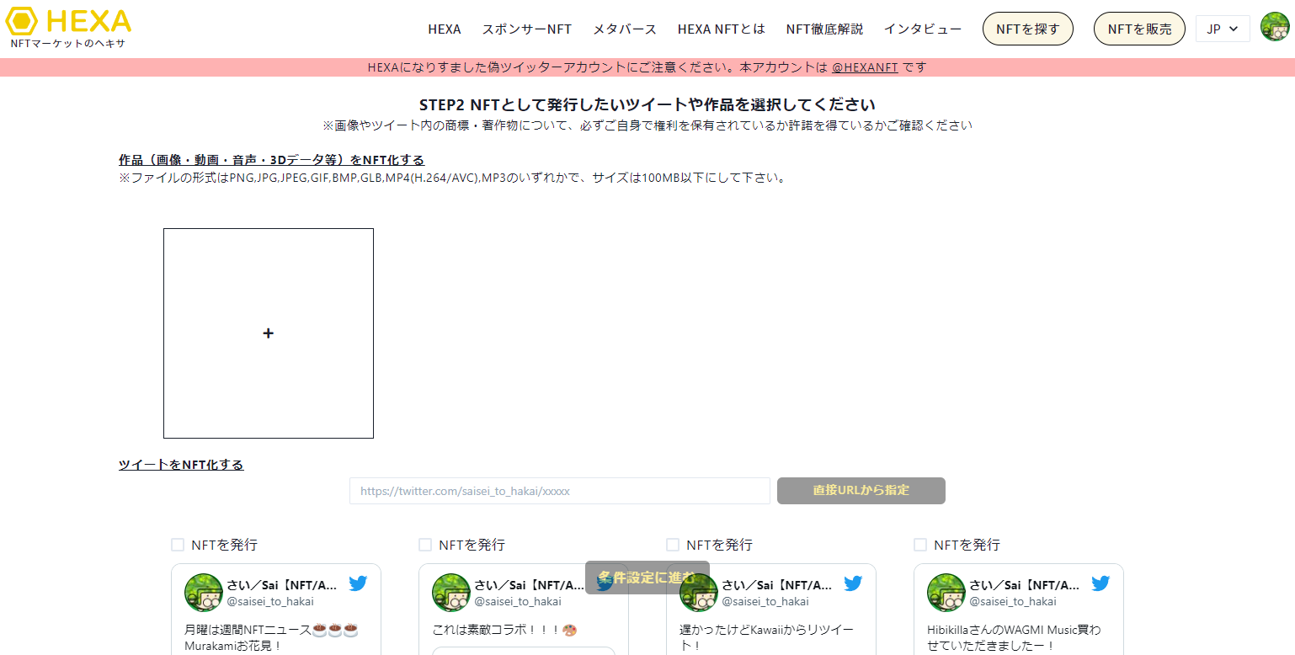Click avatar on 月曜は週間NFTニュース tweet card
1295x655 pixels.
click(x=203, y=593)
